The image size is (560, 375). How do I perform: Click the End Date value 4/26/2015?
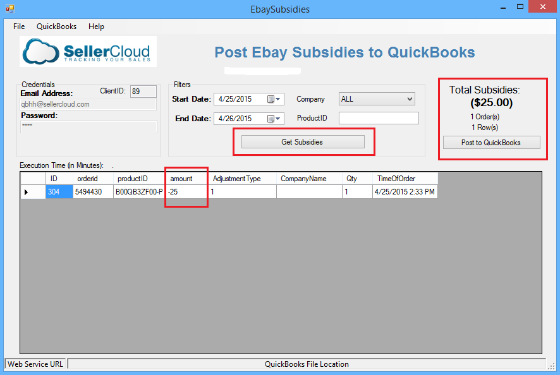click(x=235, y=119)
